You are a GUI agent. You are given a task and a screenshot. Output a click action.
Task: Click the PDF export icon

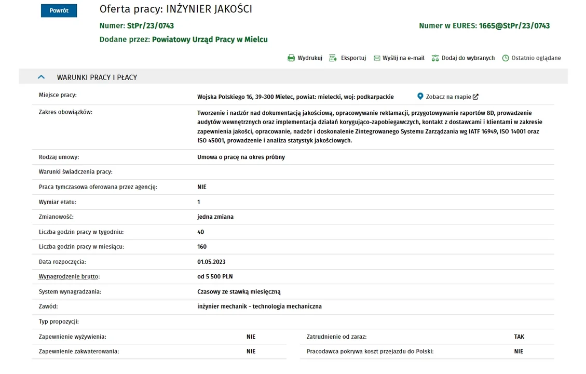333,58
